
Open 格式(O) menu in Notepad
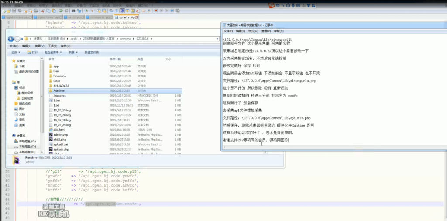point(253,31)
